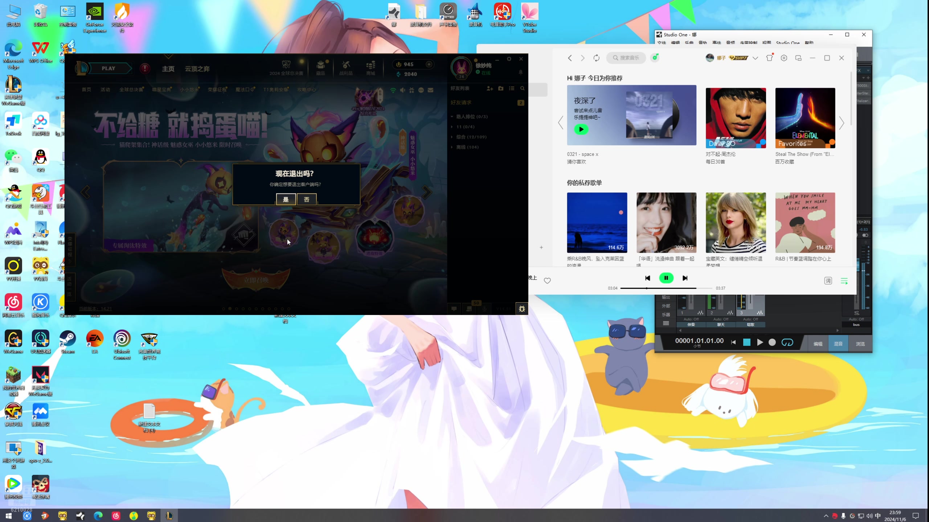Screen dimensions: 929x522
Task: Click the add friend icon in friends list
Action: [490, 88]
